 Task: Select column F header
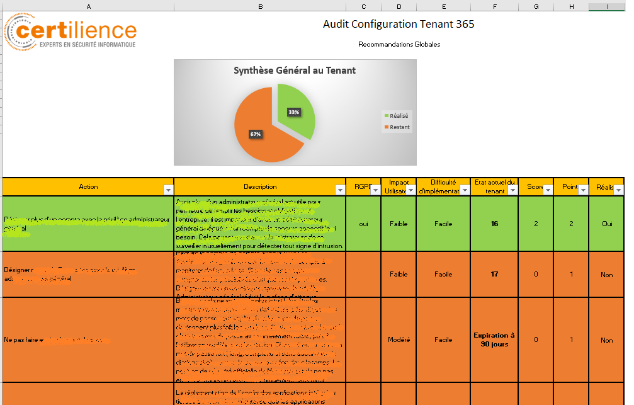[494, 6]
